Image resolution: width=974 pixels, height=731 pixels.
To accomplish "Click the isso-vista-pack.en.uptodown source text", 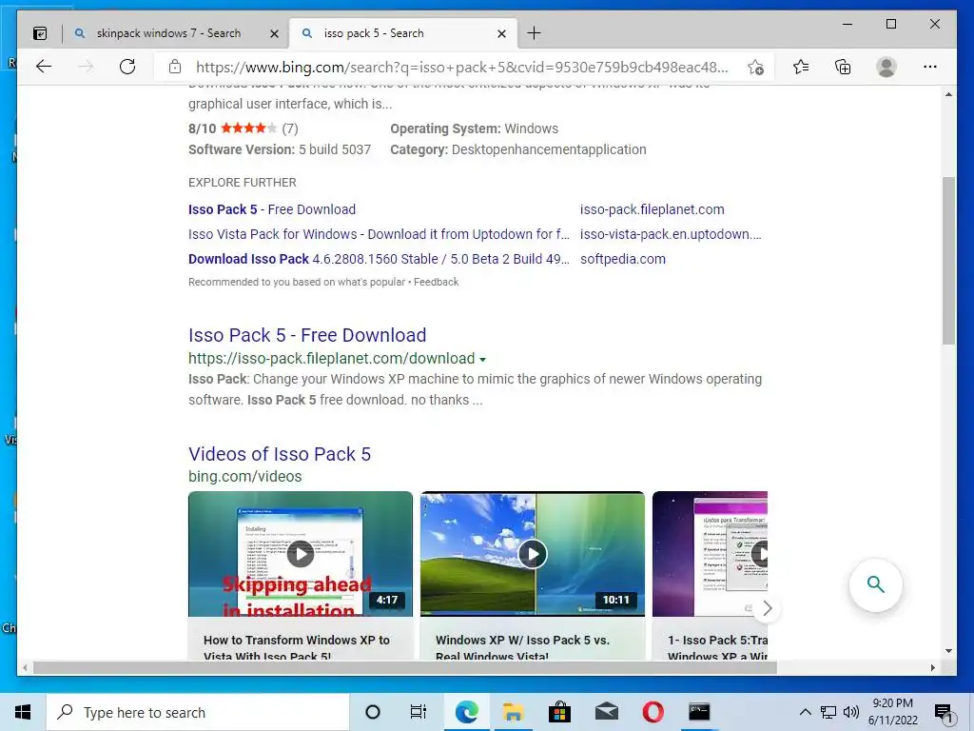I will (x=671, y=234).
